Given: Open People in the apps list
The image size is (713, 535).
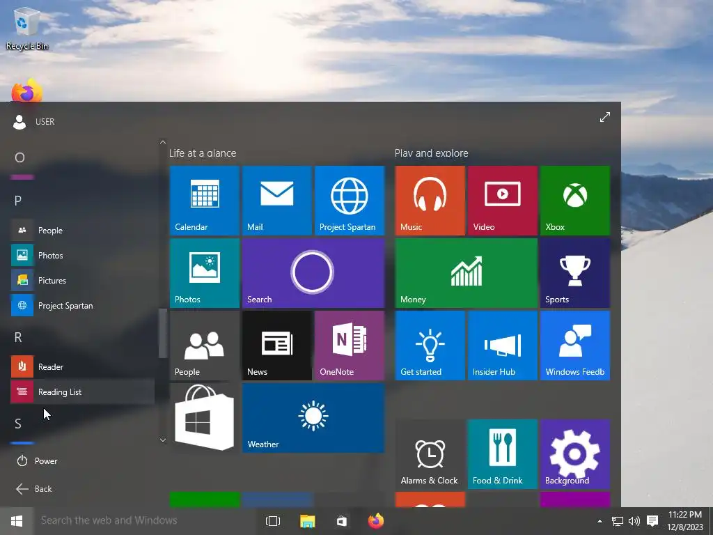Looking at the screenshot, I should (x=82, y=230).
